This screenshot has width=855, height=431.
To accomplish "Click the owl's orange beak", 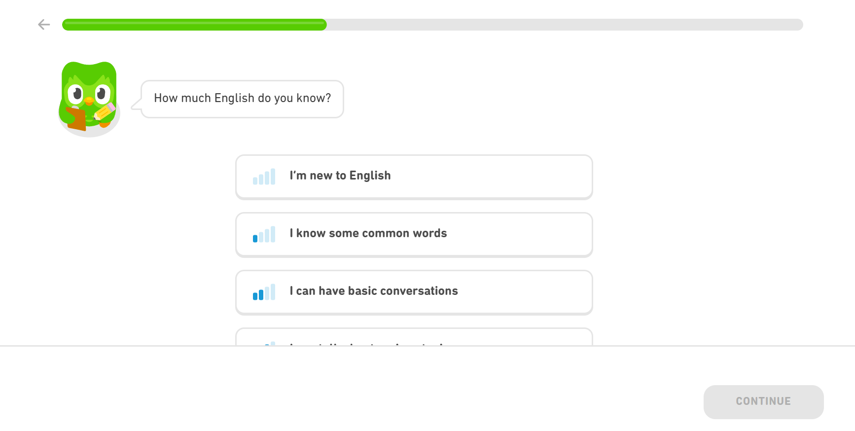I will [89, 101].
